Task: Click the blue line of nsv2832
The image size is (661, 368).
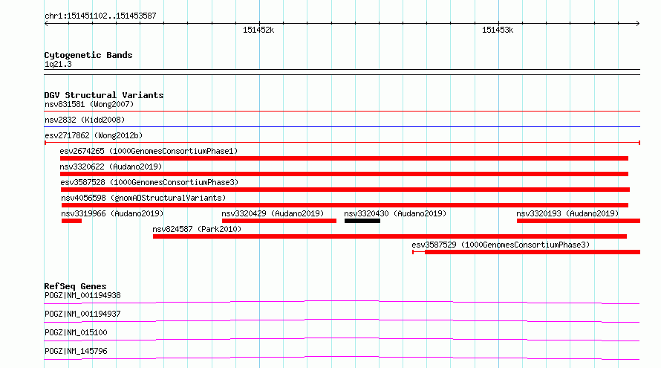Action: click(342, 126)
